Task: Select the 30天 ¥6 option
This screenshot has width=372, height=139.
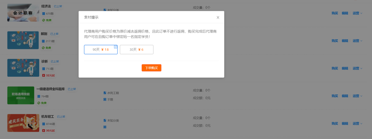Action: click(137, 50)
